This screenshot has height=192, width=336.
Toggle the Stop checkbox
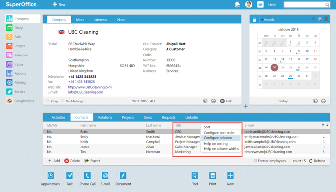(x=48, y=101)
